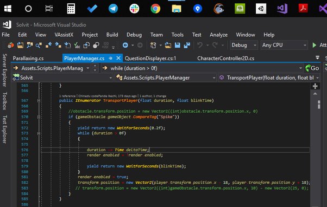Click the New Project icon
Image resolution: width=327 pixels, height=207 pixels.
153,45
